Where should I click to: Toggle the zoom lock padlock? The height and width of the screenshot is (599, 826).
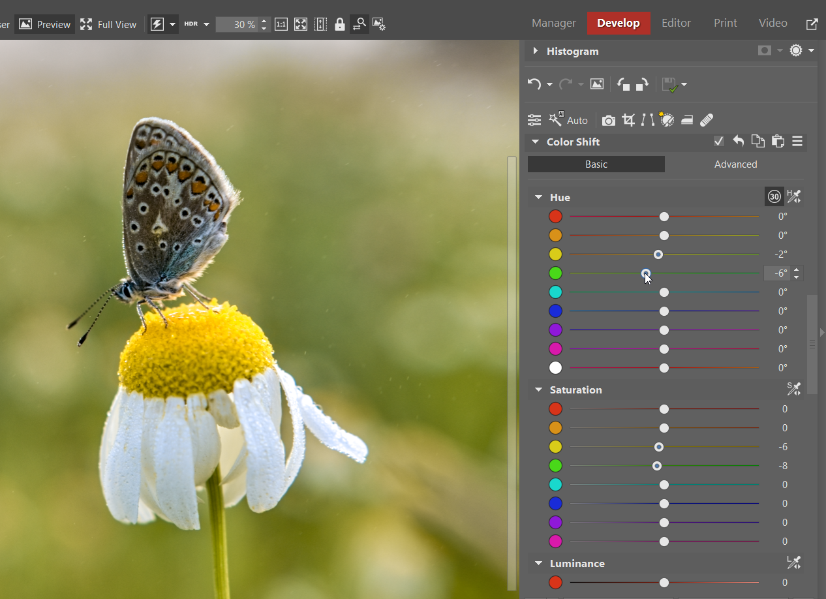[x=339, y=25]
